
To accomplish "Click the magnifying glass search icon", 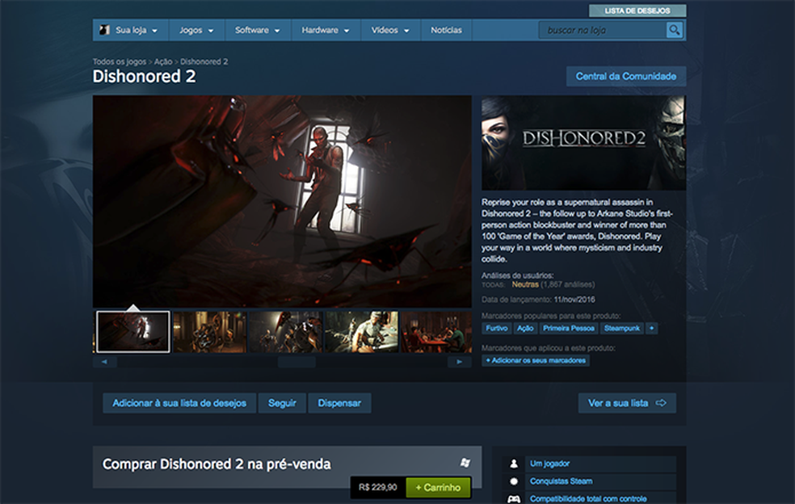I will pos(675,30).
